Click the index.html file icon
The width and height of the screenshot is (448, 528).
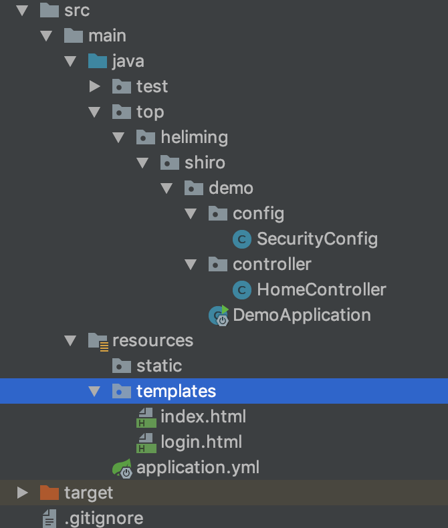146,417
